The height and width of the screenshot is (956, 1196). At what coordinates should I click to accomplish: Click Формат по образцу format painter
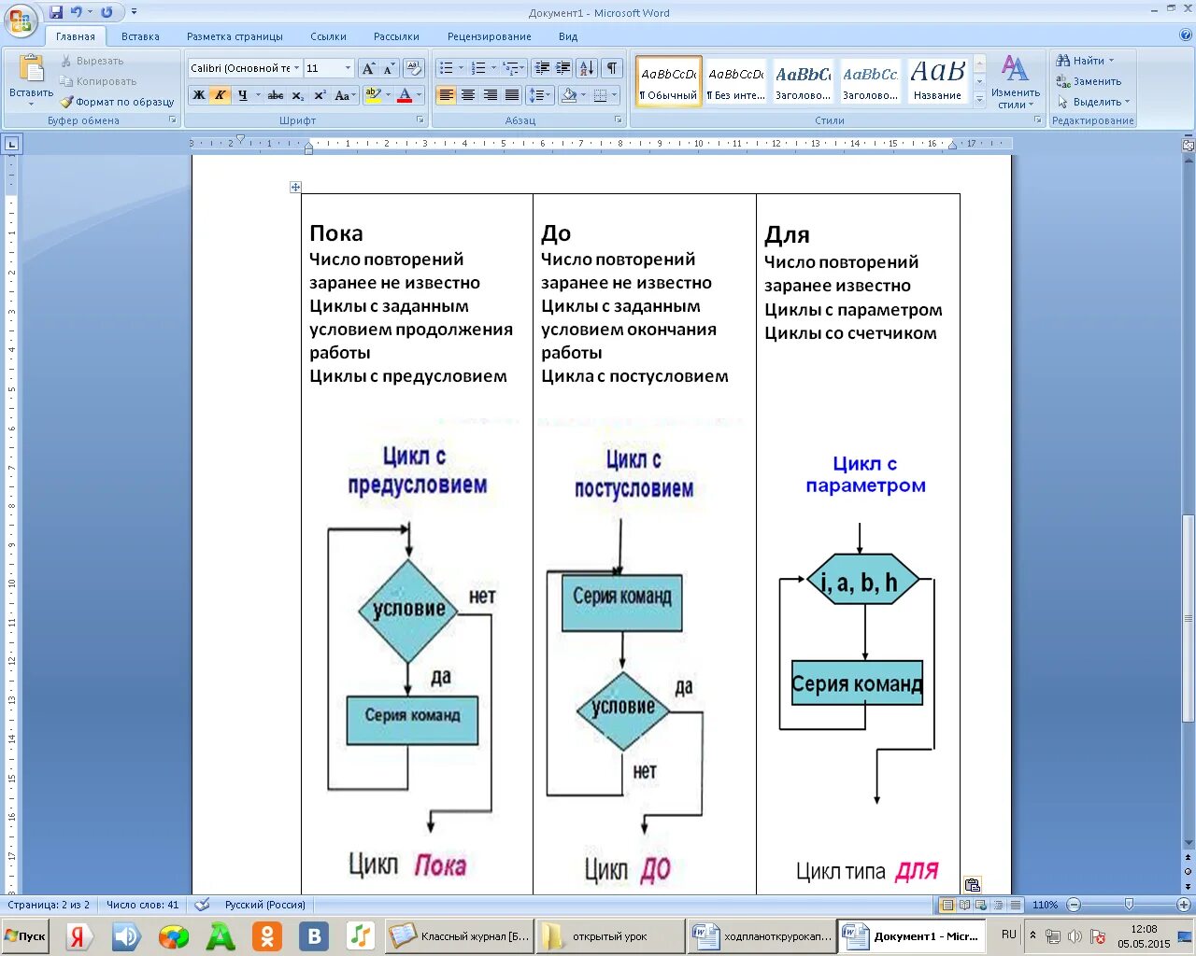[x=117, y=102]
